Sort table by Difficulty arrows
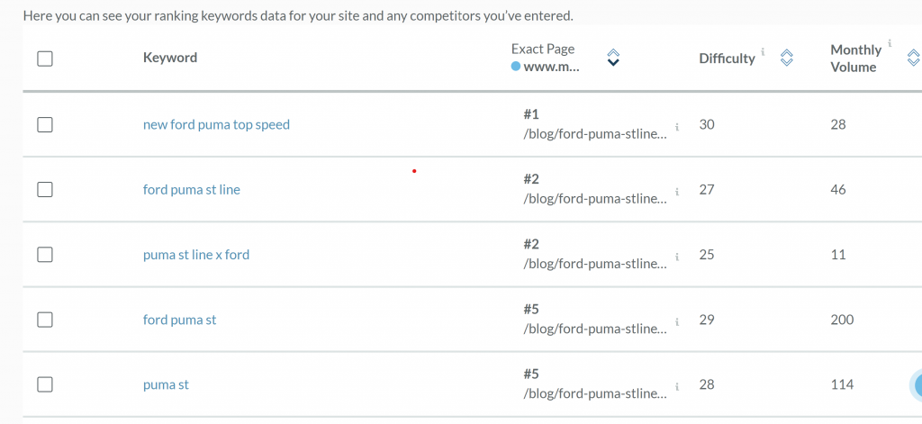 tap(786, 59)
